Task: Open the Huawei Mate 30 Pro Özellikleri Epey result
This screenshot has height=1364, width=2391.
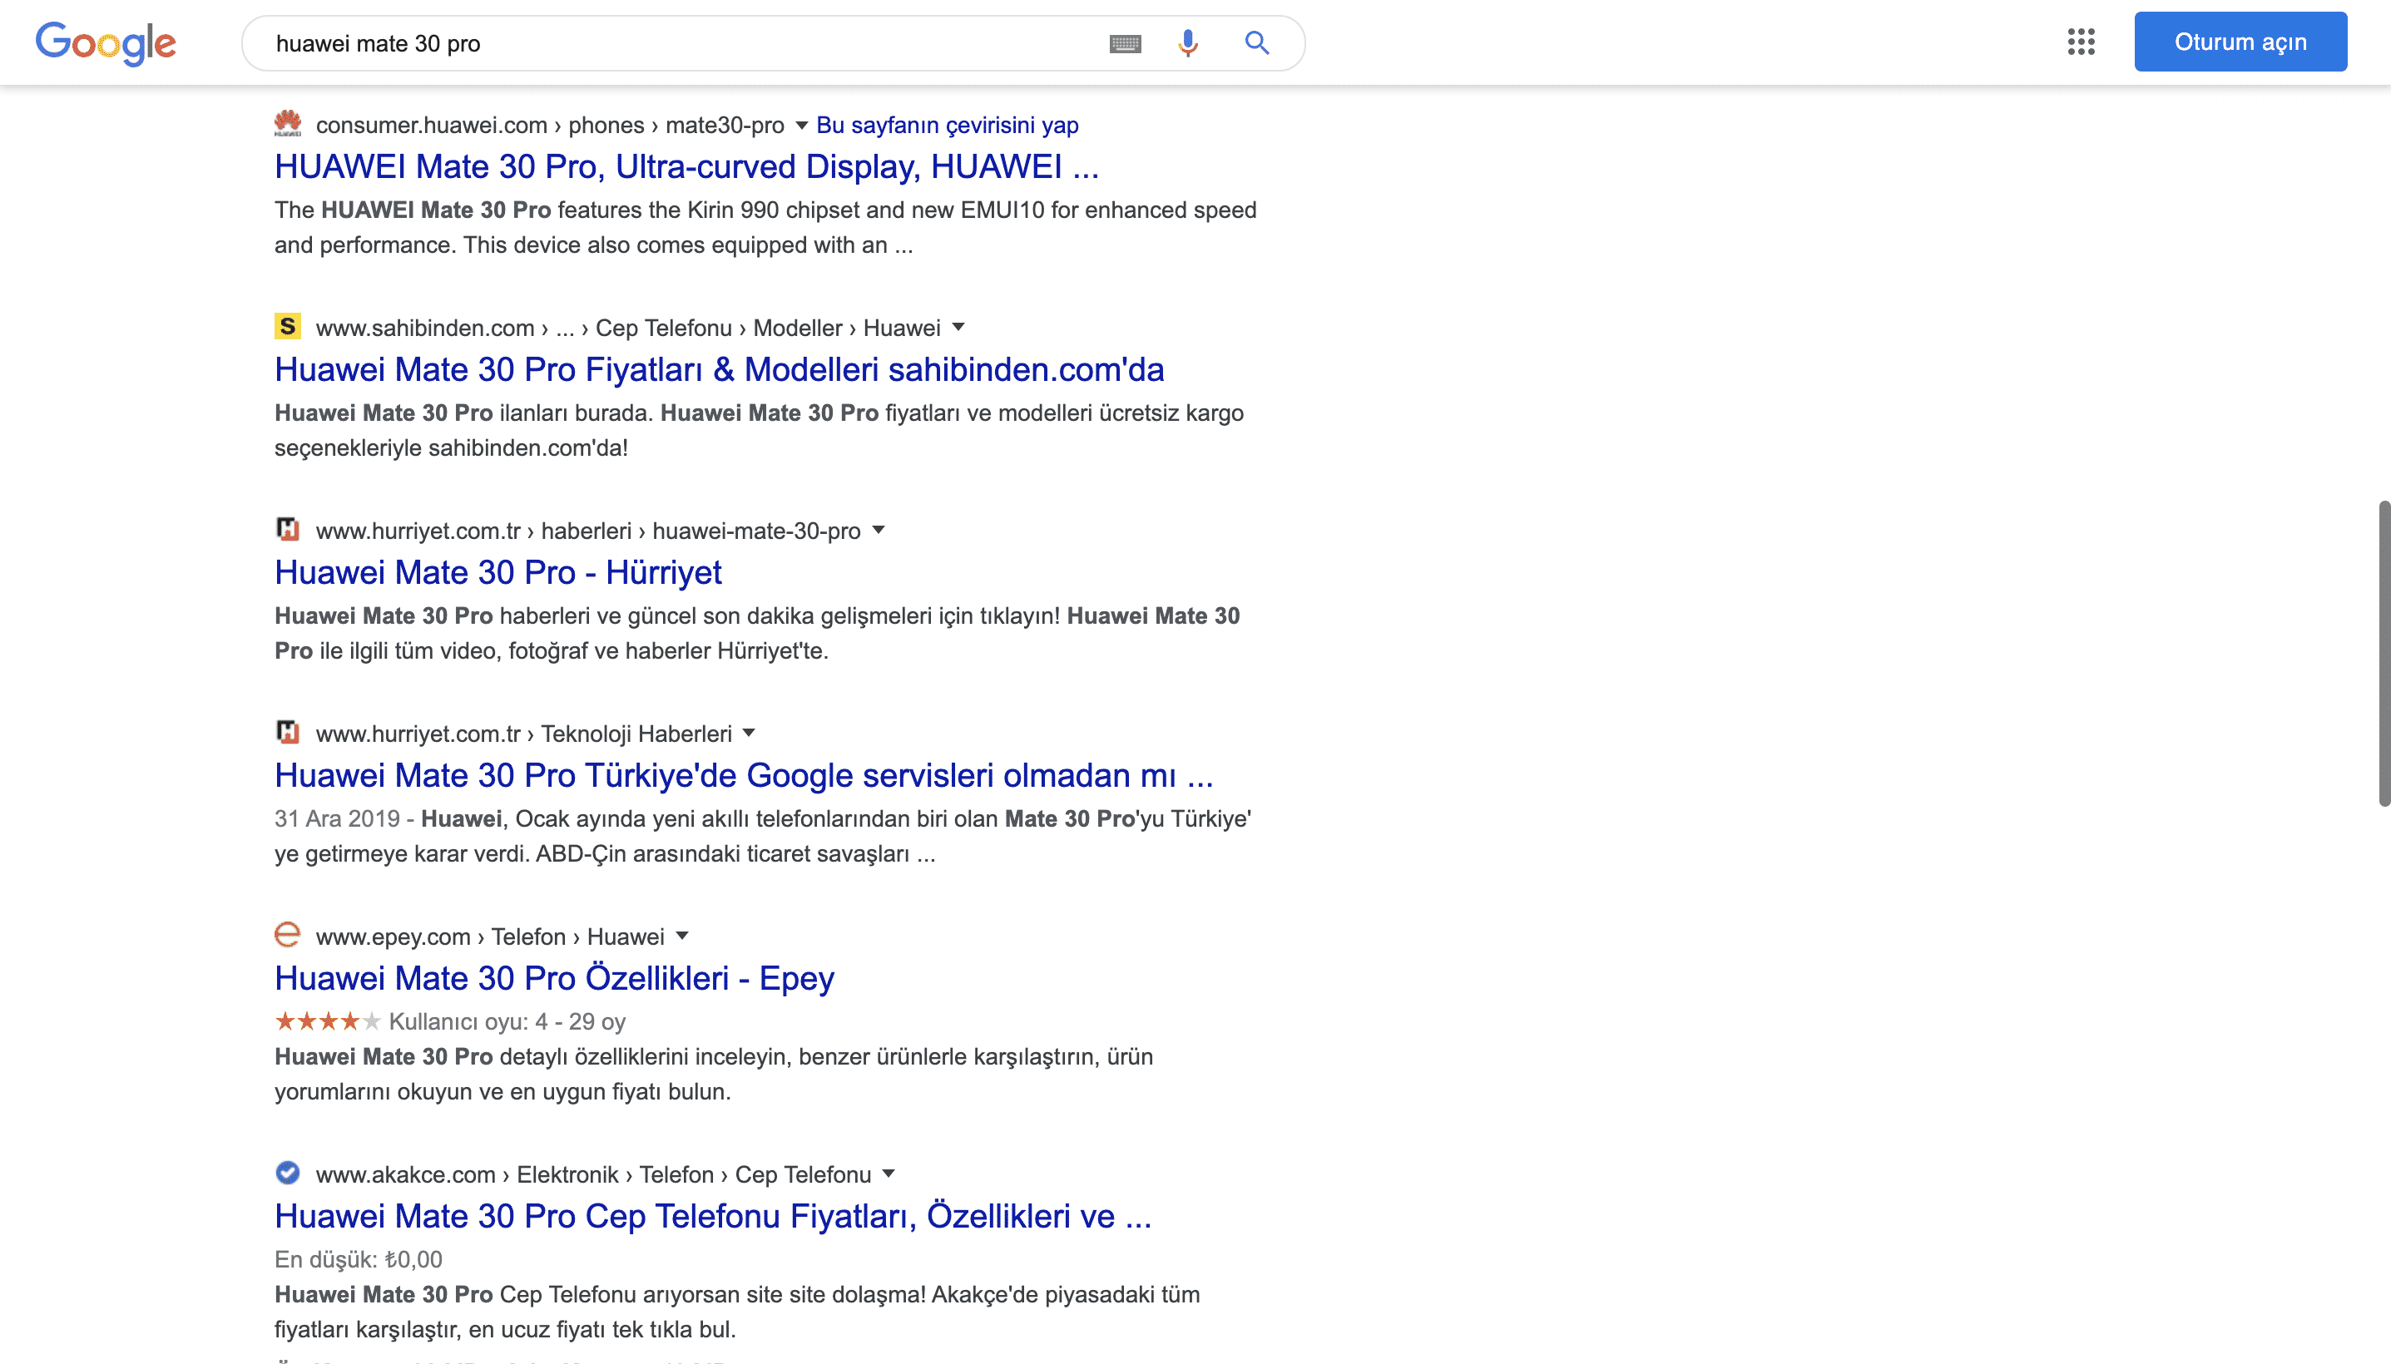Action: (x=554, y=977)
